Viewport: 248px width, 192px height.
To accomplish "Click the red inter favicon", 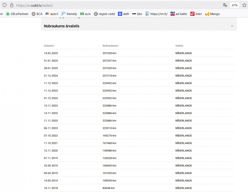I will pos(192,14).
